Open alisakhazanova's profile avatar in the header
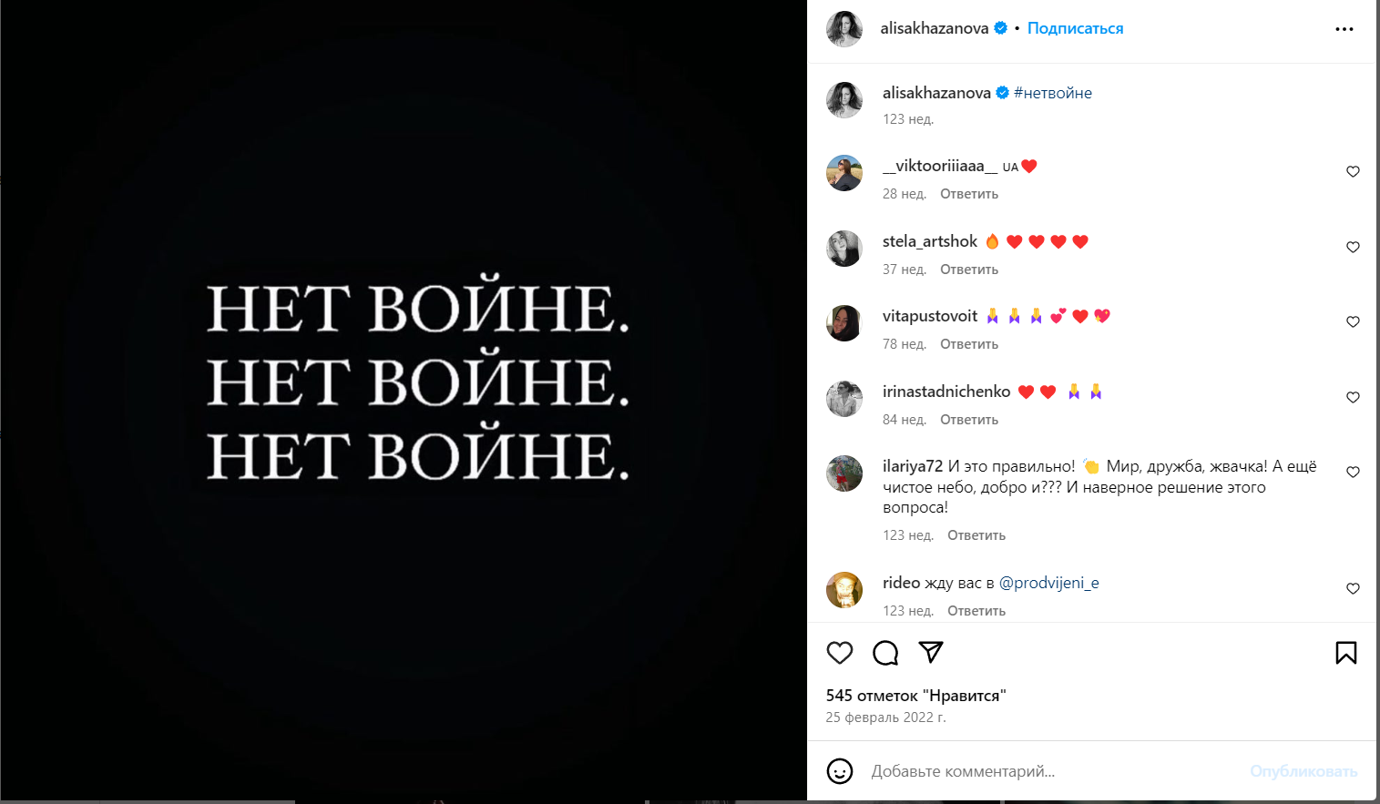The height and width of the screenshot is (804, 1380). pos(844,29)
